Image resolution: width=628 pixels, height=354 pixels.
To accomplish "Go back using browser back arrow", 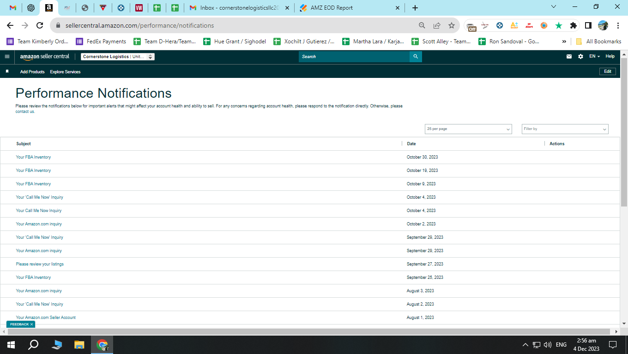I will pyautogui.click(x=10, y=25).
